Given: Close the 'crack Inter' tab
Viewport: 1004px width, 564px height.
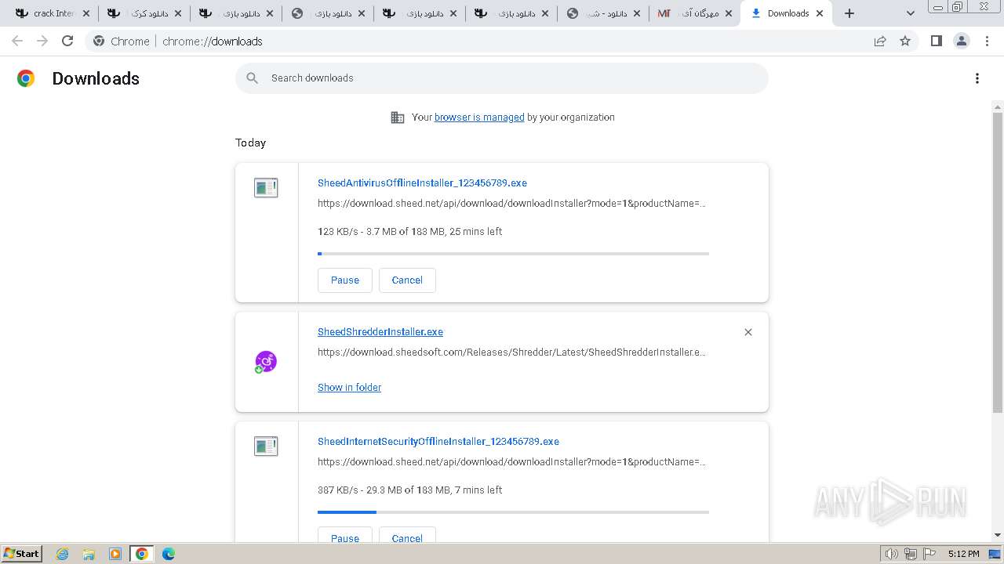Looking at the screenshot, I should (86, 13).
